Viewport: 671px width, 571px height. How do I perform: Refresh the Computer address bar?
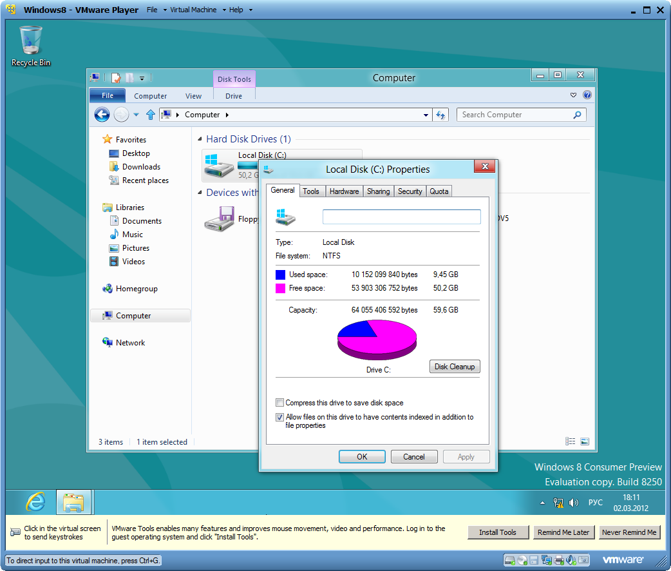tap(440, 115)
